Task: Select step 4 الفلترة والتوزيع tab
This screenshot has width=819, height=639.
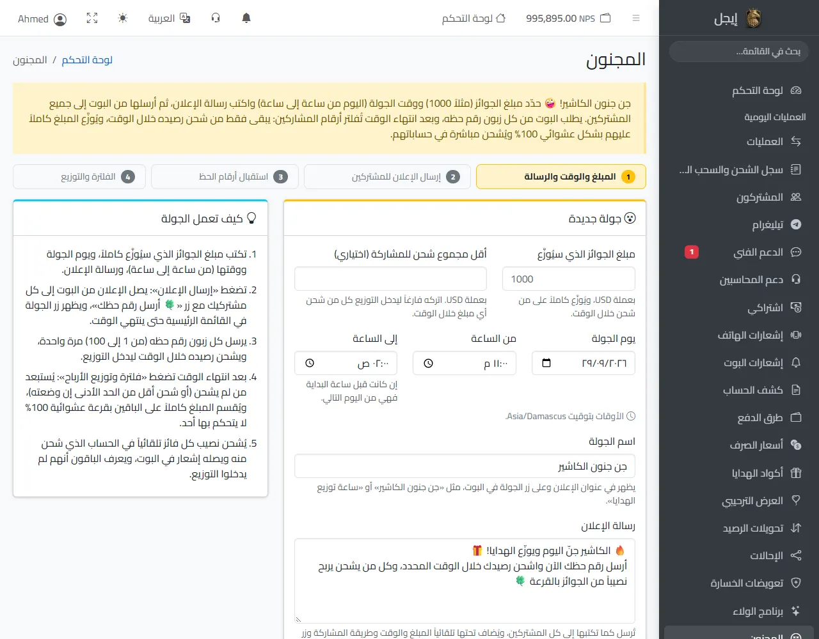Action: 79,177
